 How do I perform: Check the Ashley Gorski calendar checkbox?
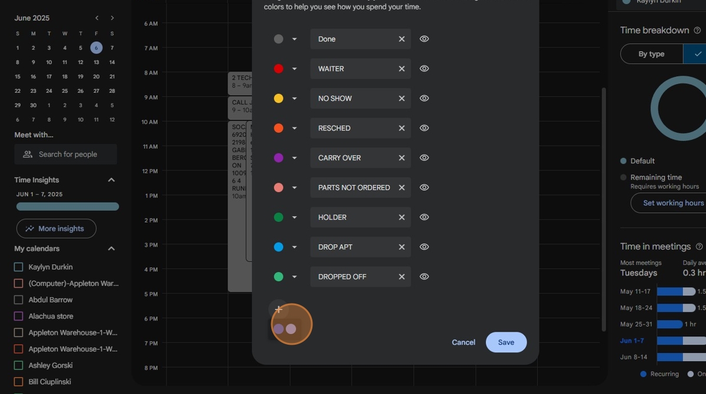coord(18,366)
